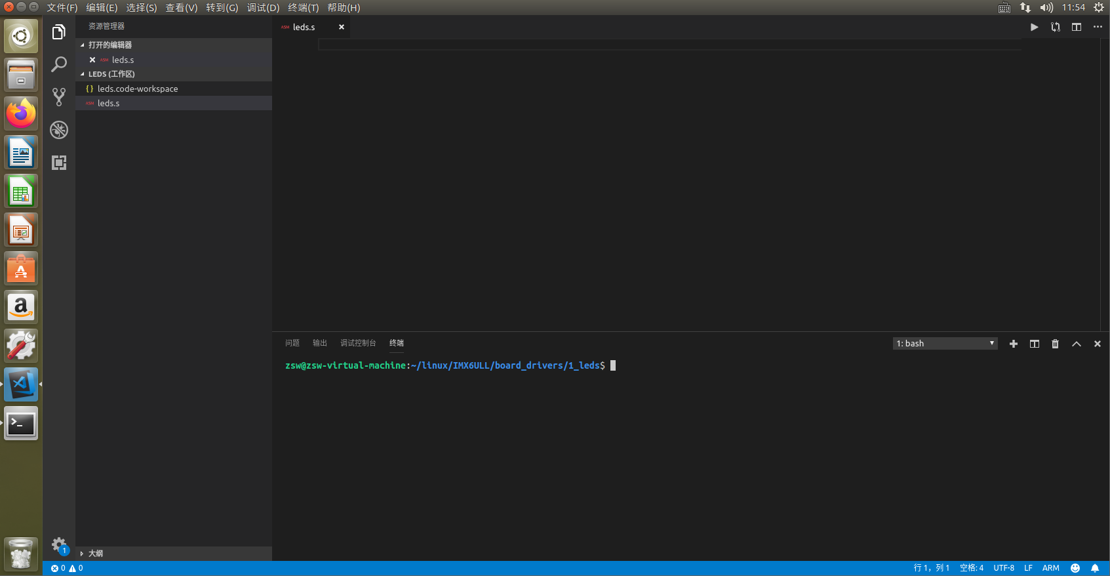Screen dimensions: 1110x576
Task: Open Ubuntu Software from the dock
Action: pyautogui.click(x=21, y=268)
